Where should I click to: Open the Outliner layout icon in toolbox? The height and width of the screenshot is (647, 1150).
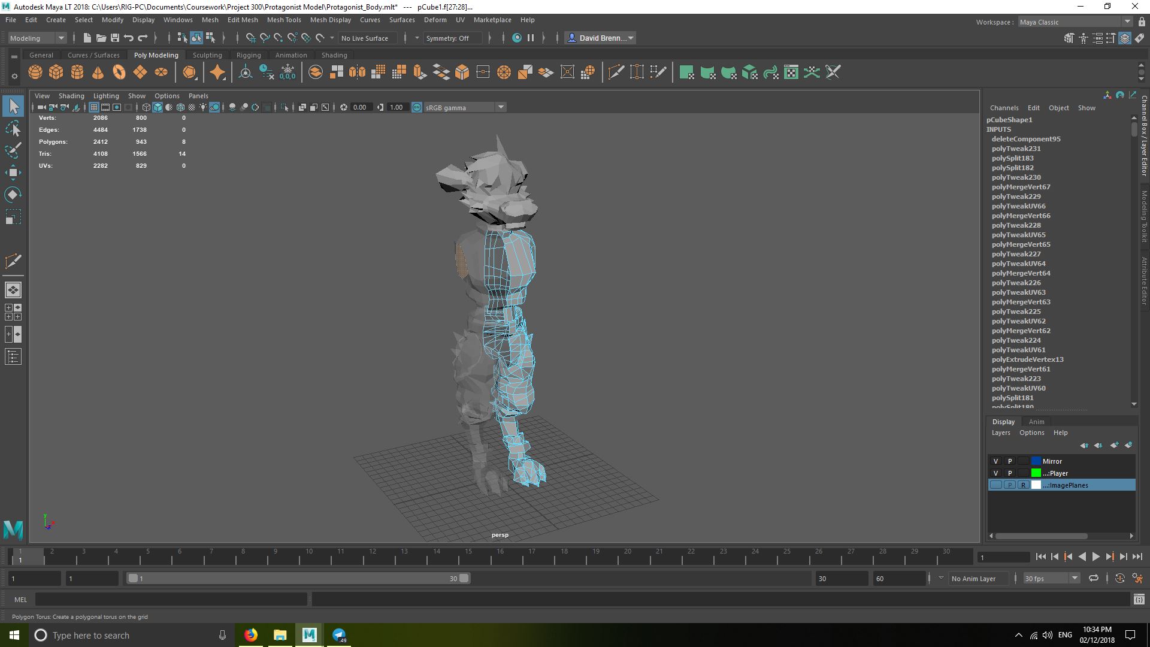point(13,357)
